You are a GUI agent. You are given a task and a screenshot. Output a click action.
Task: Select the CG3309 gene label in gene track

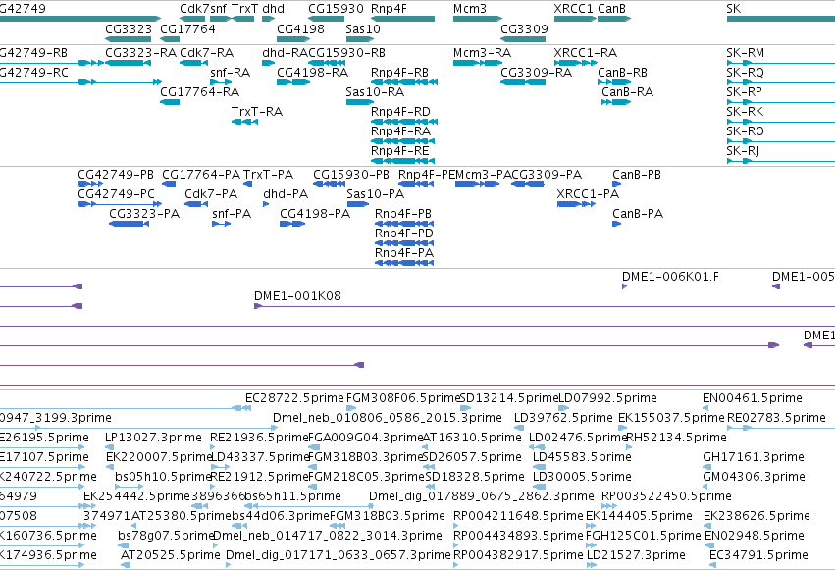tap(524, 28)
